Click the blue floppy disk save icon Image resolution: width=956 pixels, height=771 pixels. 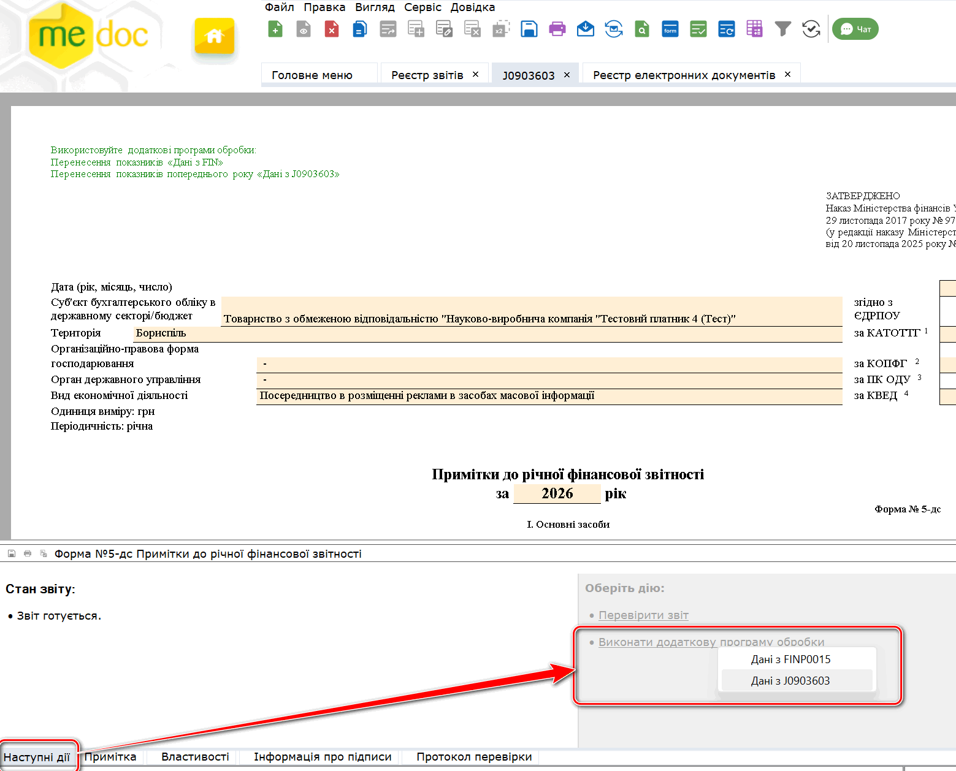(529, 29)
